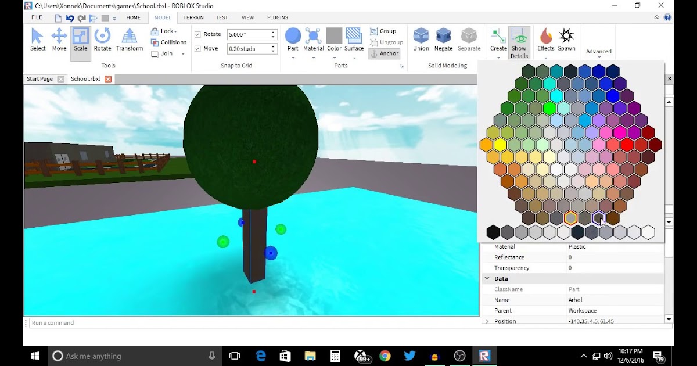Pick the black swatch in grayscale row
The height and width of the screenshot is (366, 697).
(x=493, y=232)
